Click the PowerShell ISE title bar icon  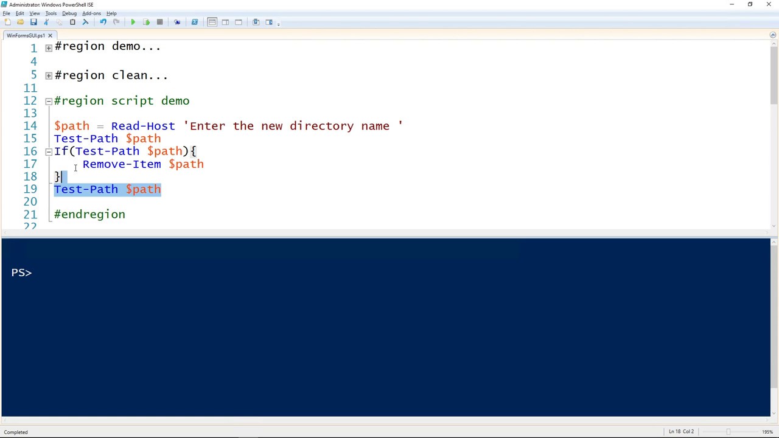tap(4, 4)
